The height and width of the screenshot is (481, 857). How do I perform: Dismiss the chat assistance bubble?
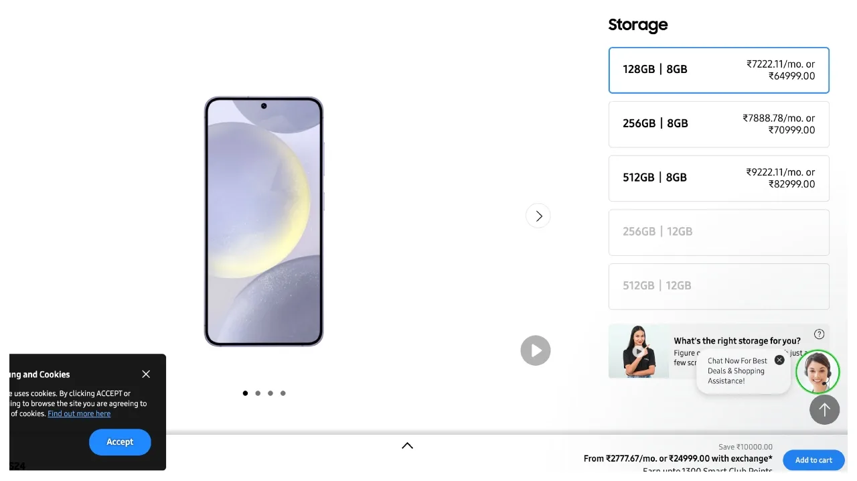pyautogui.click(x=779, y=360)
